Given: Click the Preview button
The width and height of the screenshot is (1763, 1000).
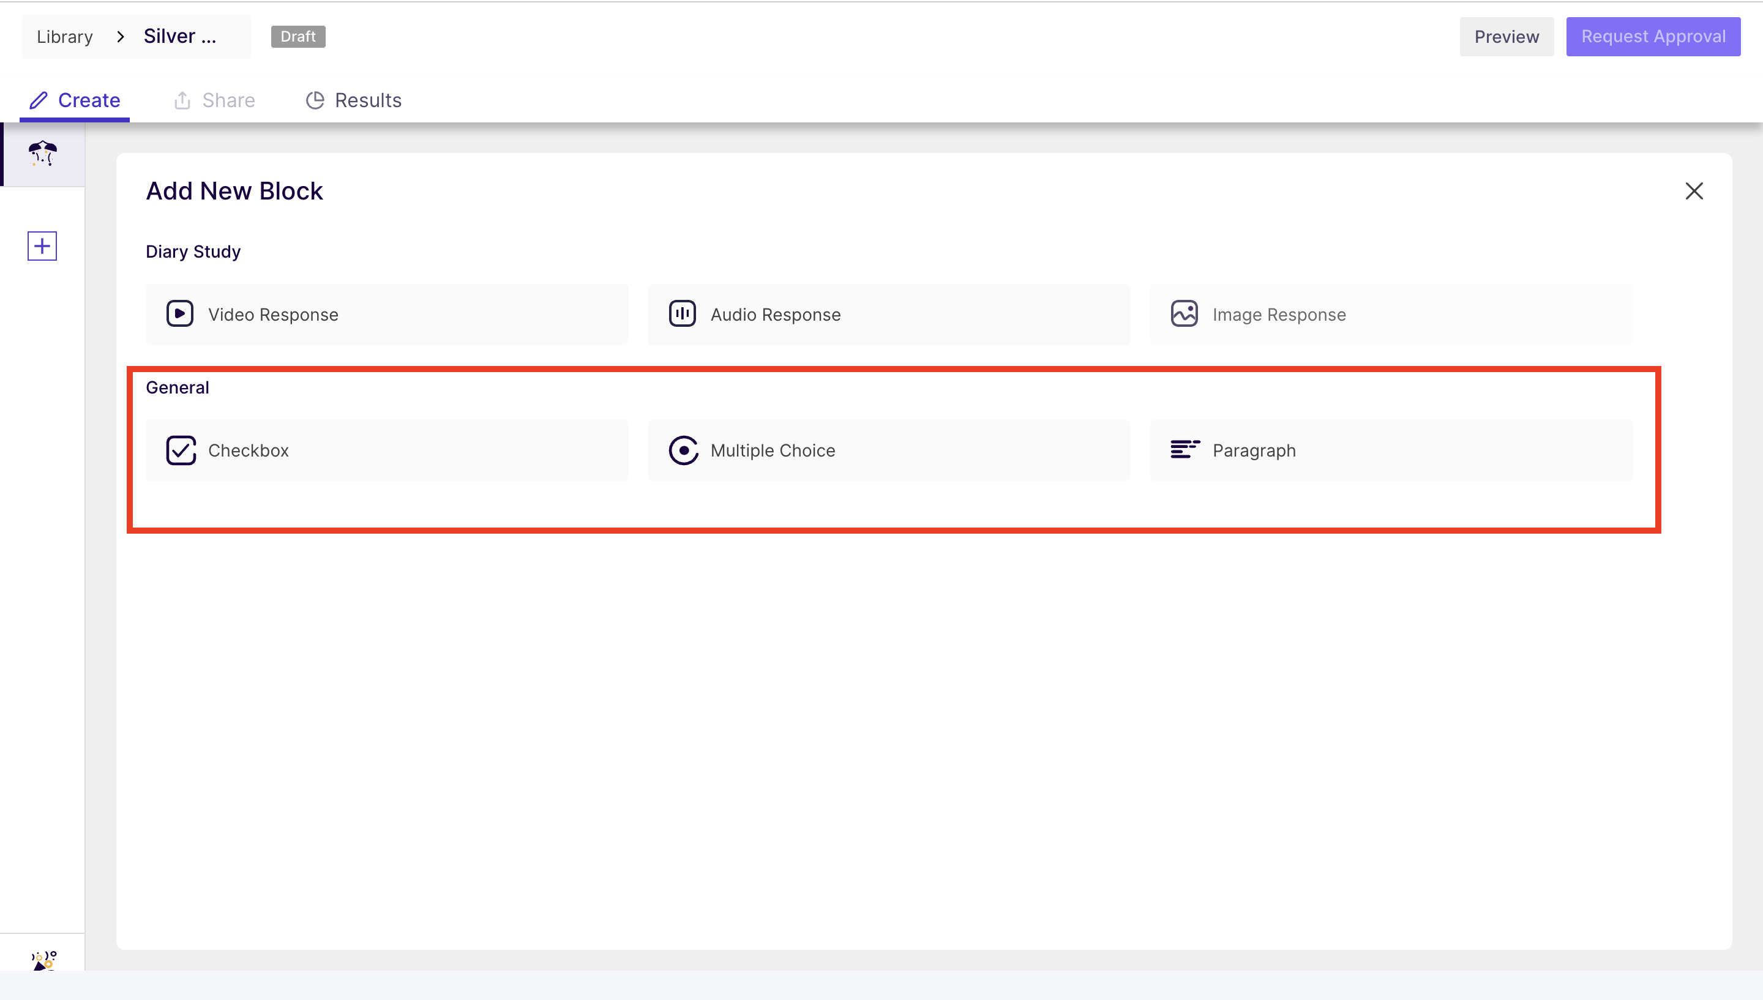Looking at the screenshot, I should click(1507, 36).
